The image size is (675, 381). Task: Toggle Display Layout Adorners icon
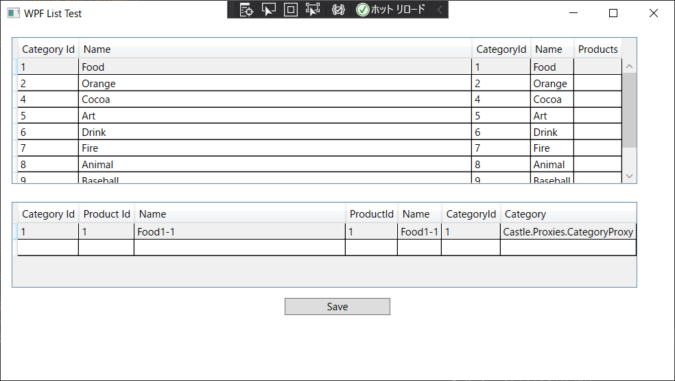coord(291,10)
